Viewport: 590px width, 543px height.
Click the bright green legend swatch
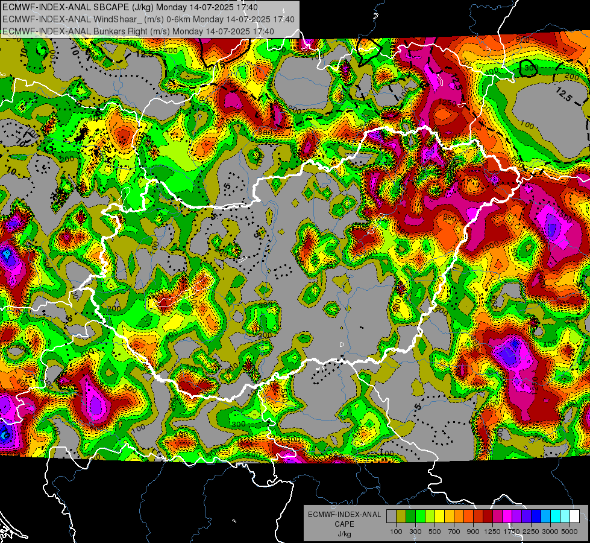tap(420, 516)
